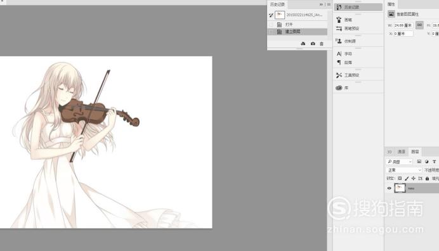This screenshot has height=251, width=439.
Task: Open the layer filter type (类型) dropdown
Action: pos(400,162)
